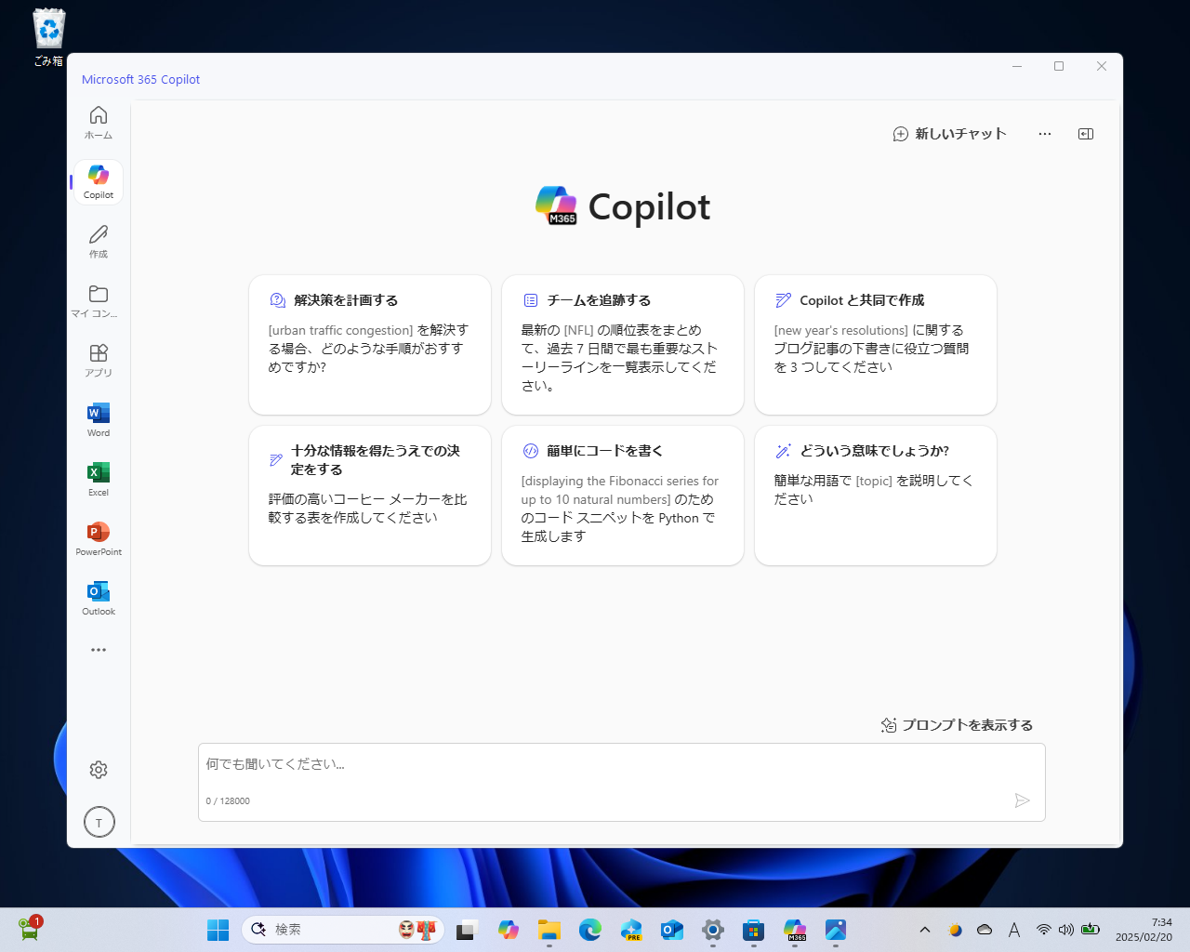Switch to the ホーム tab

(98, 122)
